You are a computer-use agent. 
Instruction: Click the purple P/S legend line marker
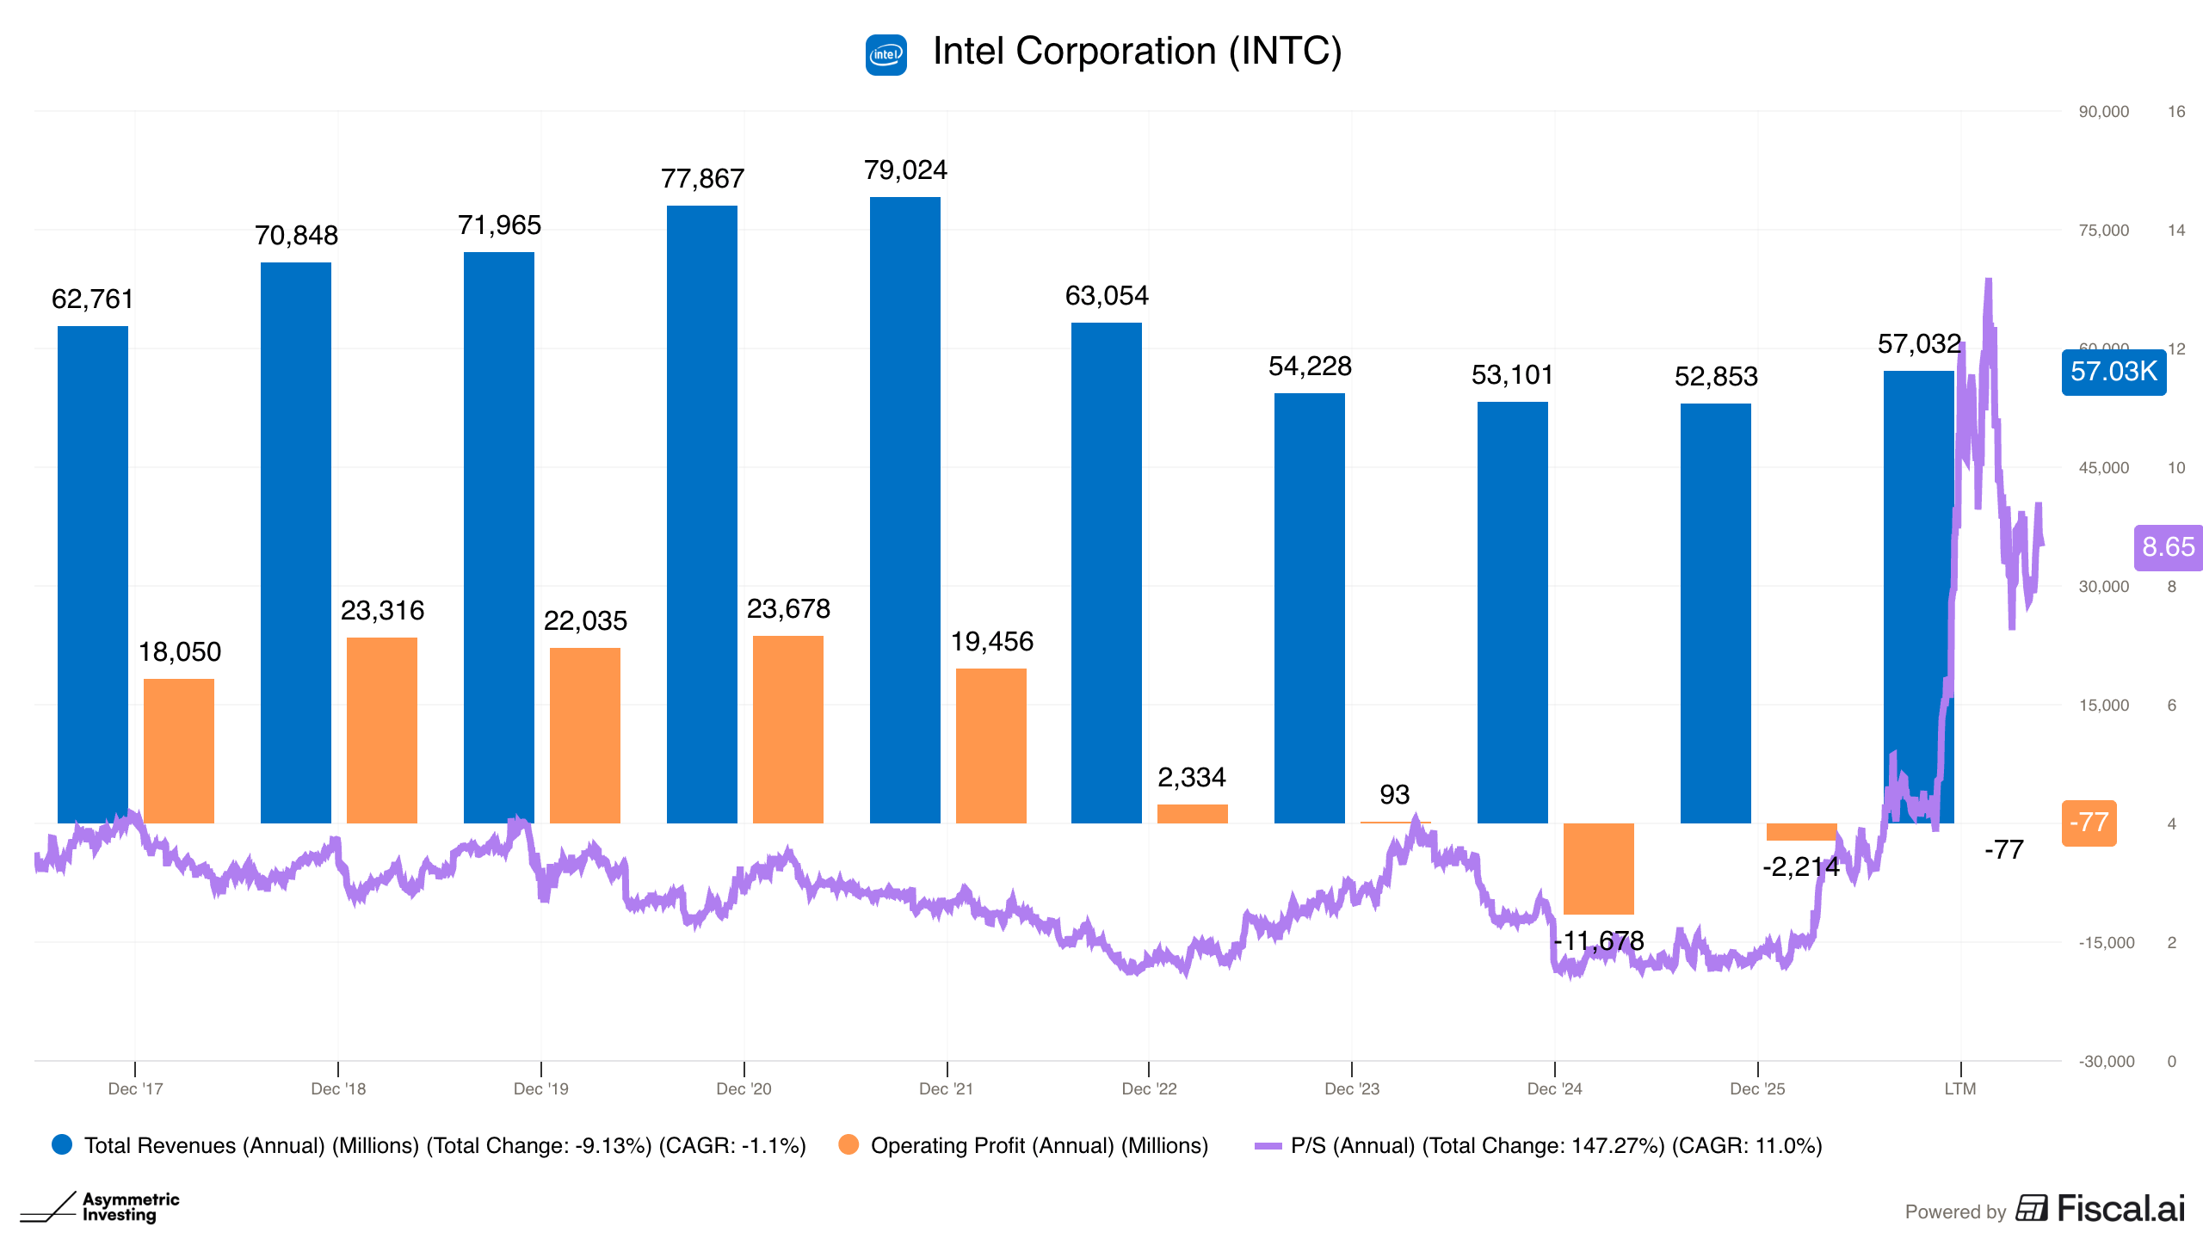pos(1268,1145)
